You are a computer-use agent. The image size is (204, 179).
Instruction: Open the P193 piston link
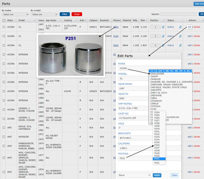coord(116,36)
